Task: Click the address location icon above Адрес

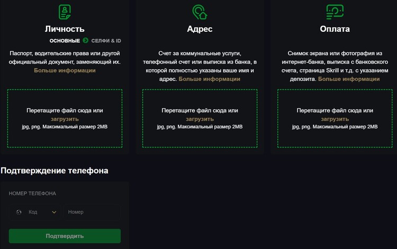Action: click(200, 11)
